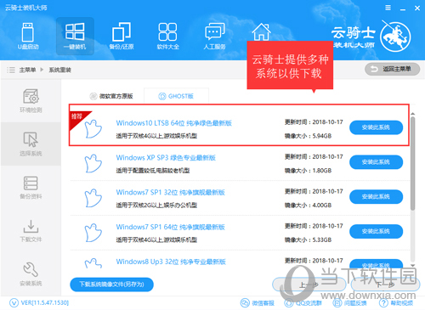Viewport: 425px width, 310px height.
Task: Open 微信客服 WeChat support
Action: [x=258, y=303]
